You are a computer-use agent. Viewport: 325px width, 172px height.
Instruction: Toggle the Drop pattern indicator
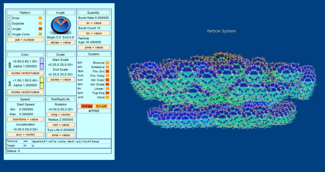(x=40, y=18)
